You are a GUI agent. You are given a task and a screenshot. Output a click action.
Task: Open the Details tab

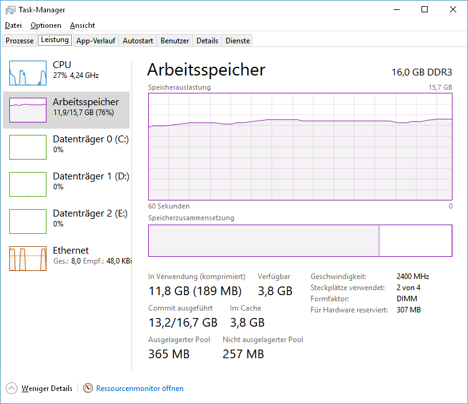[x=208, y=41]
